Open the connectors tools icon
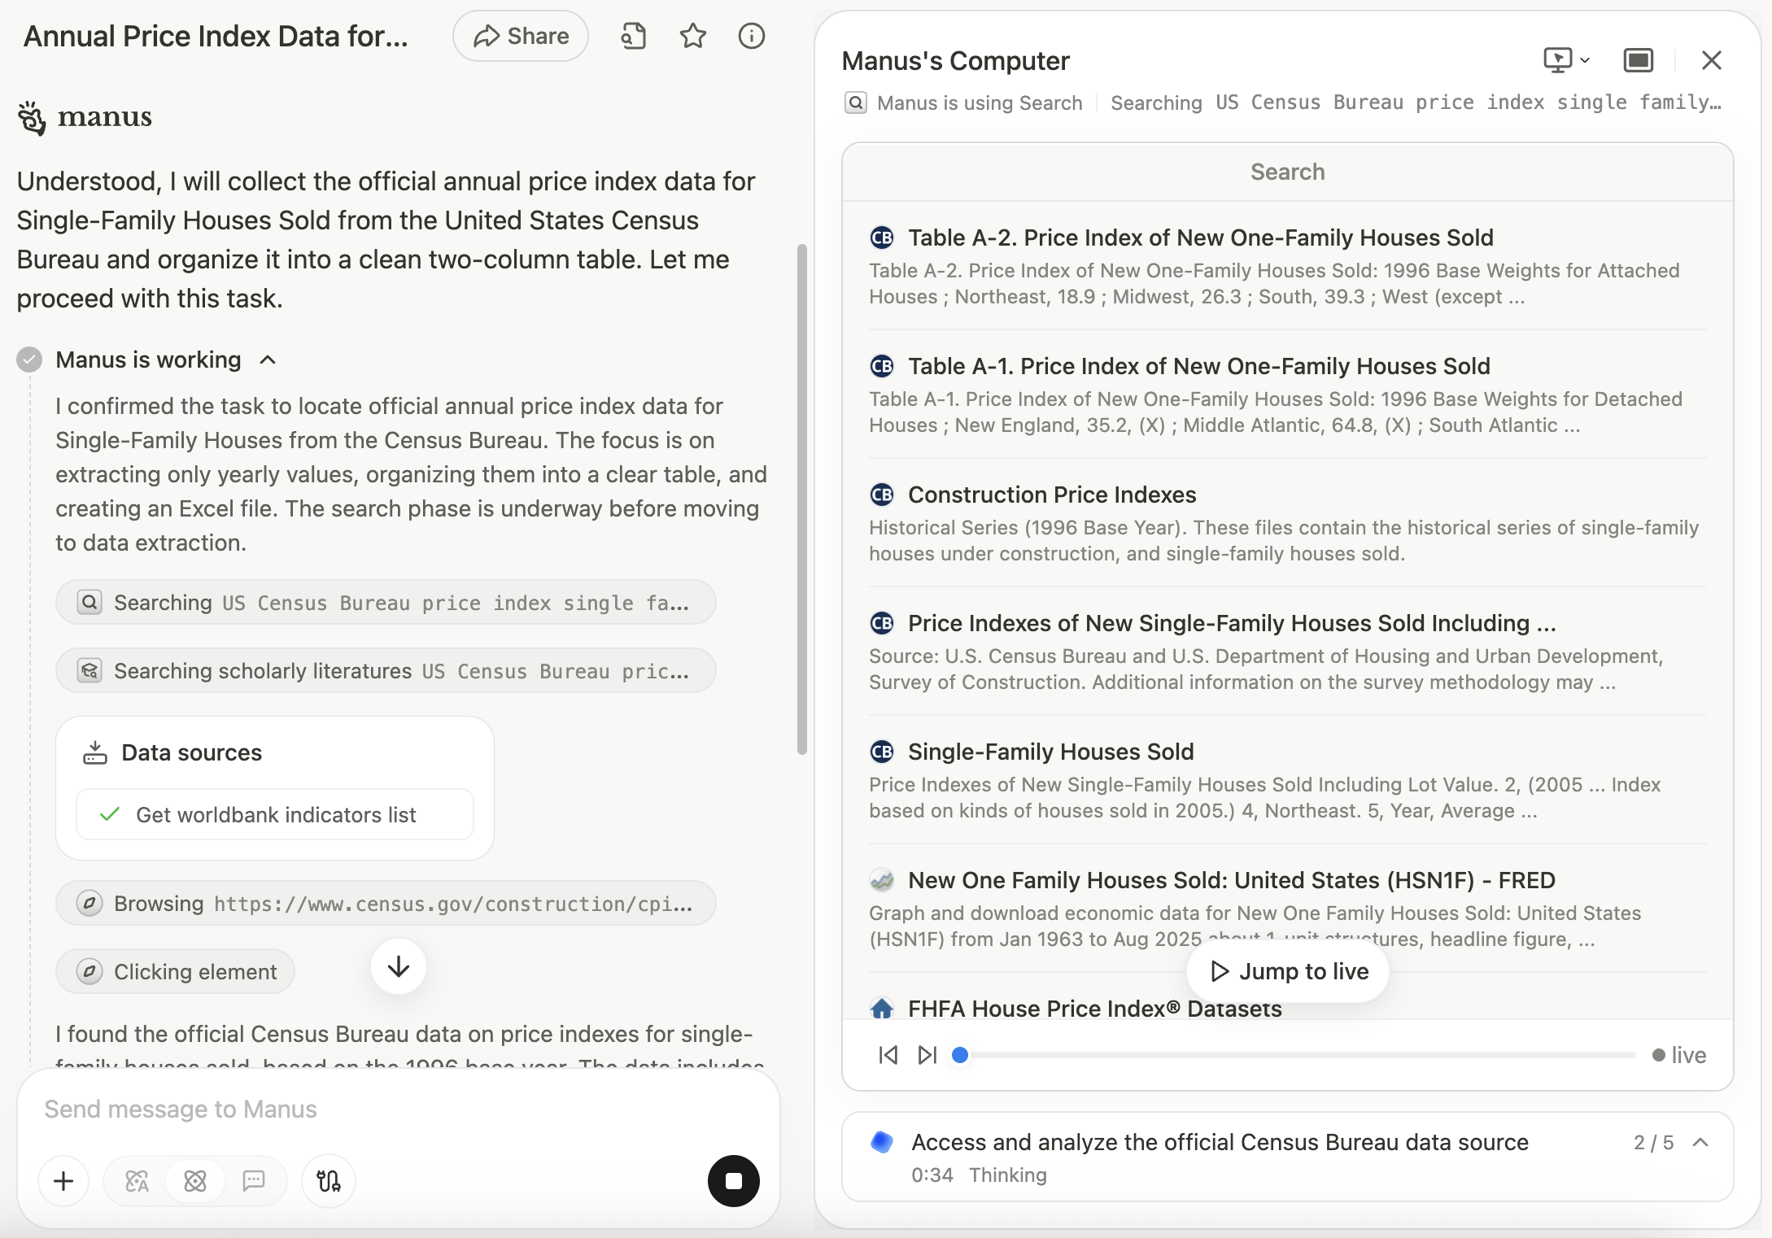The height and width of the screenshot is (1238, 1772). click(329, 1181)
